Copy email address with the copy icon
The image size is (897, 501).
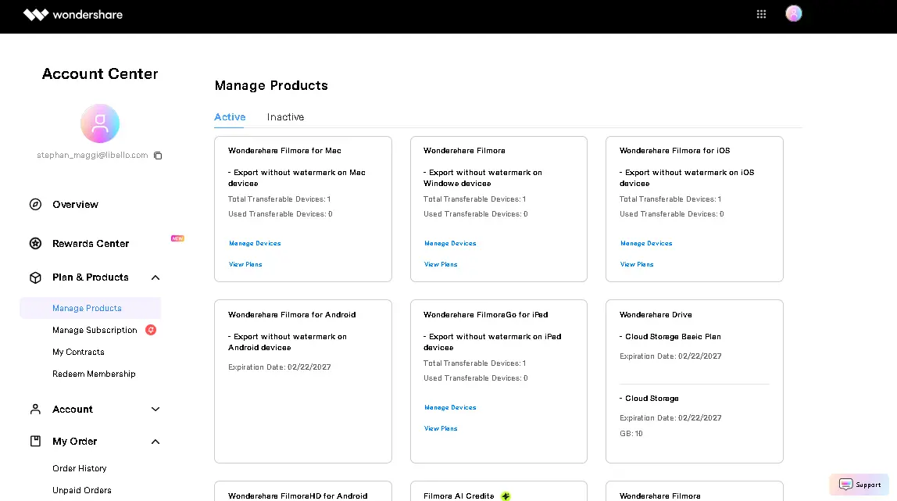click(x=158, y=156)
